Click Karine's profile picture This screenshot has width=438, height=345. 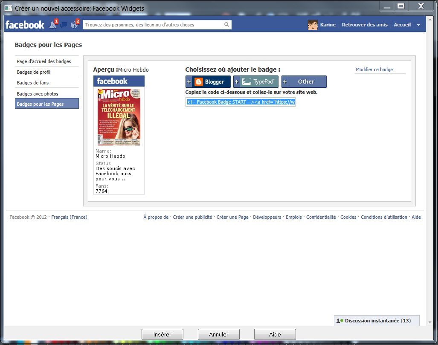[x=313, y=25]
